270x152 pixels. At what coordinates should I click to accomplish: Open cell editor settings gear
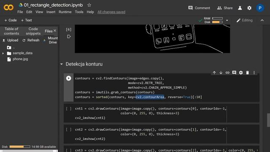(x=241, y=73)
